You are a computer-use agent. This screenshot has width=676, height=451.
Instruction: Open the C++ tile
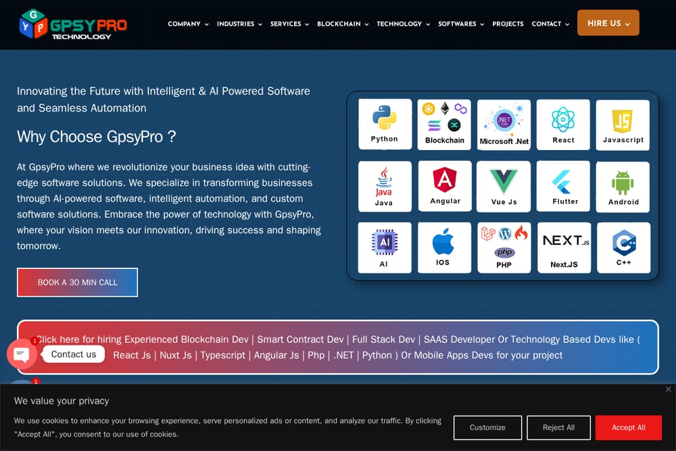click(x=623, y=247)
